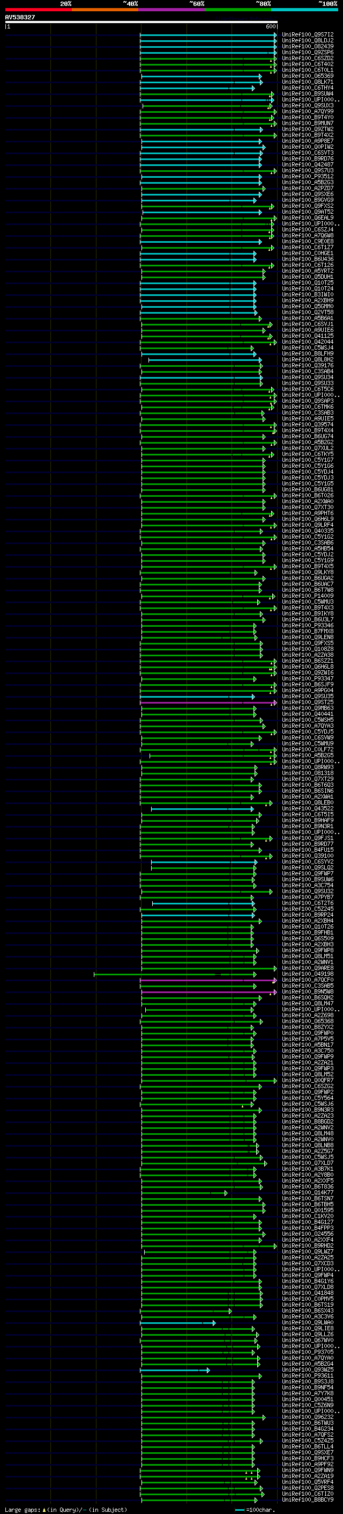Select the orange ~40% identity color band
Image resolution: width=343 pixels, height=1514 pixels.
click(105, 10)
